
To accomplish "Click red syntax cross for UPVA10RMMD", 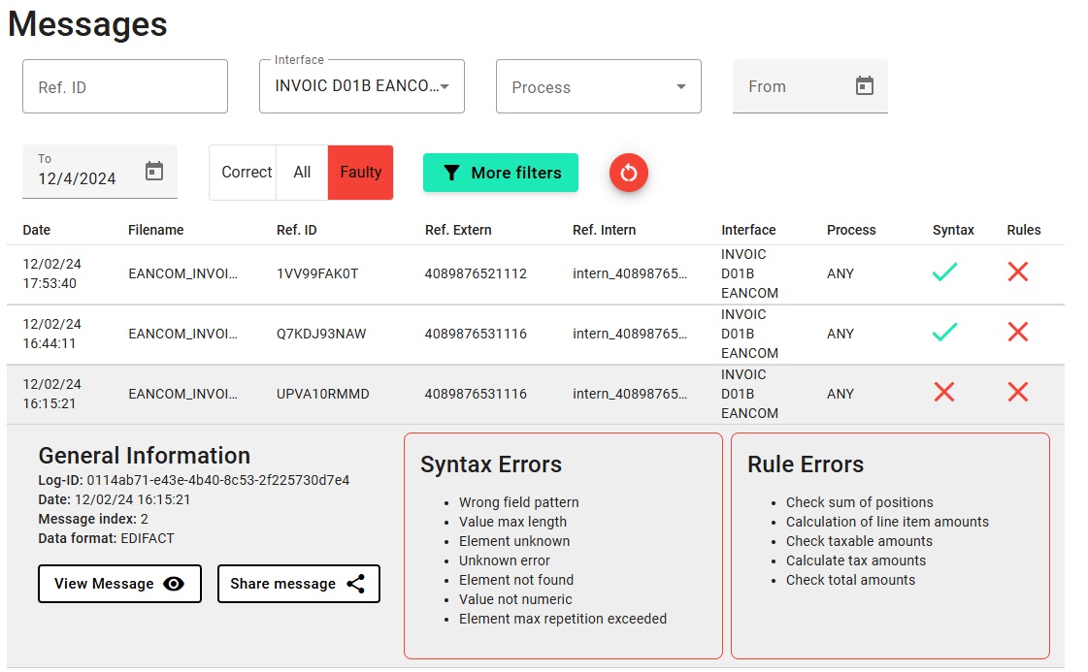I will click(944, 393).
